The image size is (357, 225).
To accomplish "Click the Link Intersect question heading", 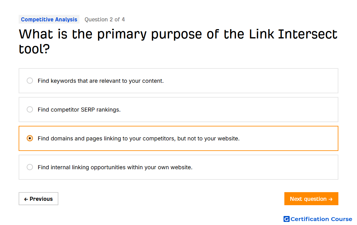I will (x=178, y=41).
